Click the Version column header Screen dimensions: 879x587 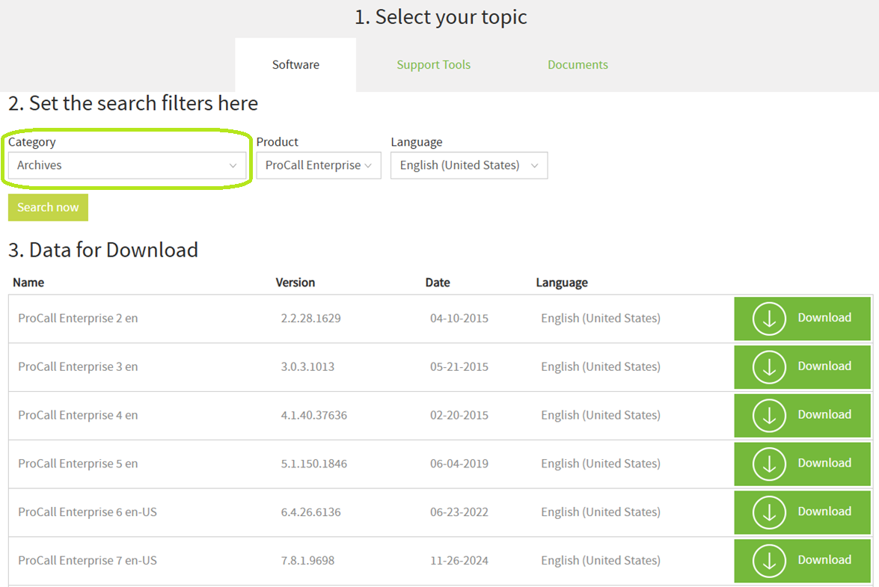[x=295, y=283]
